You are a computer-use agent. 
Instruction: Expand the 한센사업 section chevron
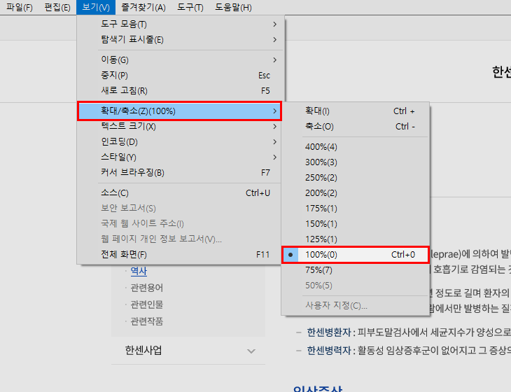coord(251,351)
